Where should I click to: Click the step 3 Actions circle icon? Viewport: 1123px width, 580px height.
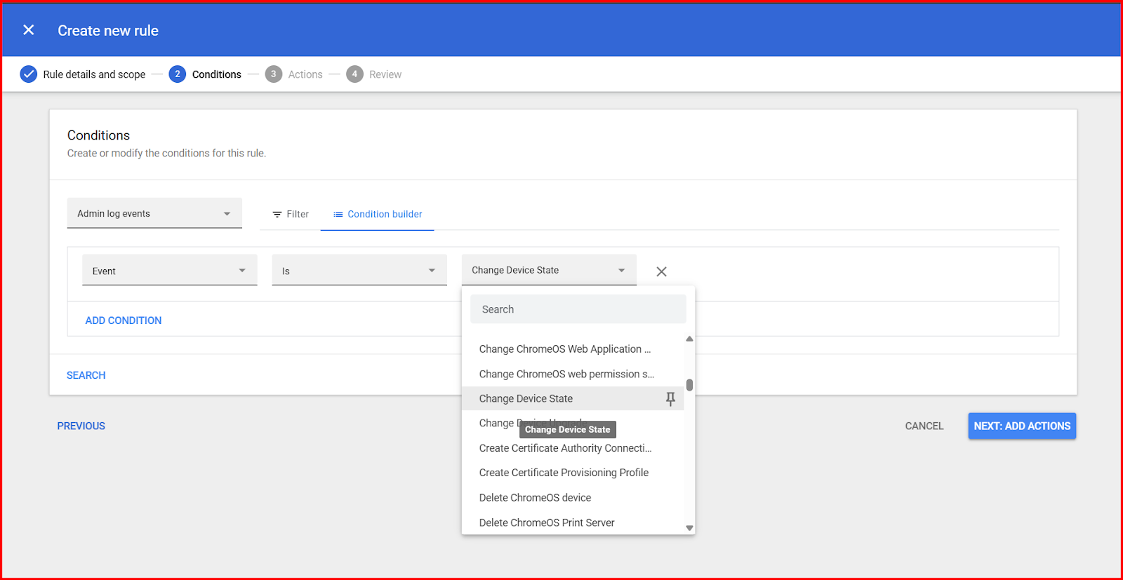click(274, 74)
